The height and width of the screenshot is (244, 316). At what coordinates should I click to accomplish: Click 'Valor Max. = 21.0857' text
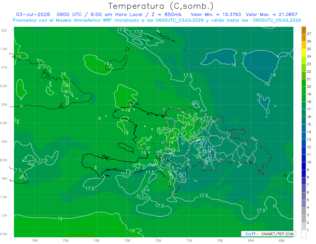click(x=272, y=14)
